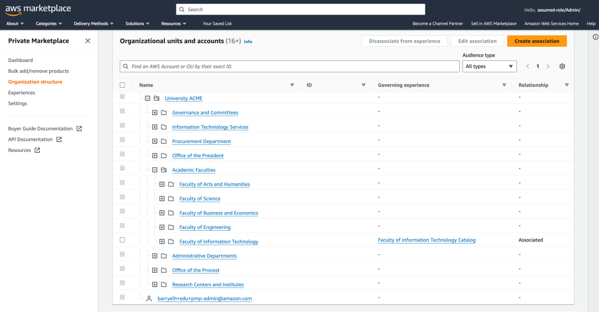Expand the Information Technology Services node
This screenshot has height=312, width=599.
pos(154,127)
